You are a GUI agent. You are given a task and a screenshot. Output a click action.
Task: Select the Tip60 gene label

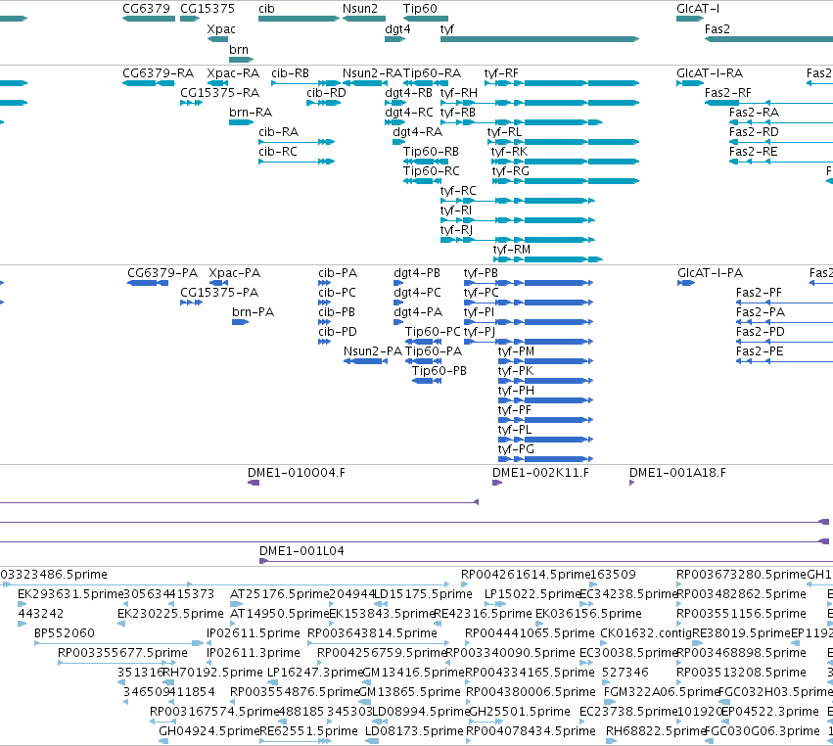[x=420, y=9]
